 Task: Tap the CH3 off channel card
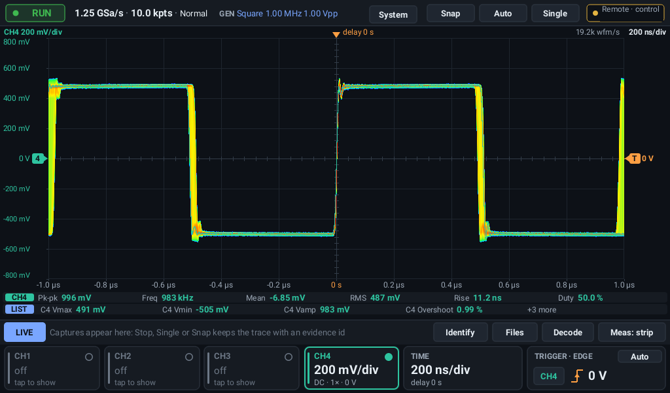pos(251,368)
